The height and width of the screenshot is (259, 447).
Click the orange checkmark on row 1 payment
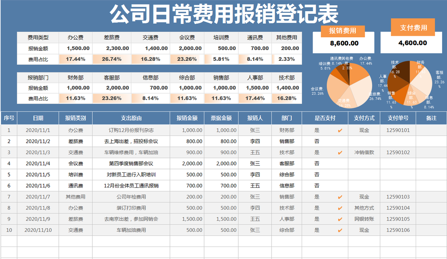(339, 130)
